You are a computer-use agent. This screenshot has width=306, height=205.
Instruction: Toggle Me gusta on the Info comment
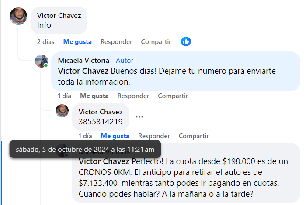click(77, 42)
